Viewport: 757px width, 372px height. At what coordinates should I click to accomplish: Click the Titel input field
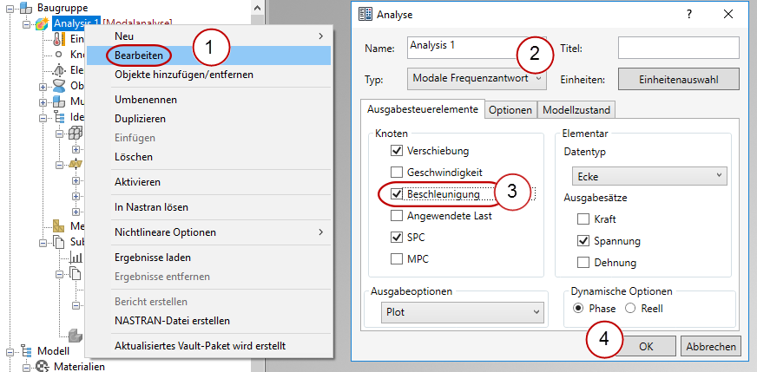[x=678, y=47]
